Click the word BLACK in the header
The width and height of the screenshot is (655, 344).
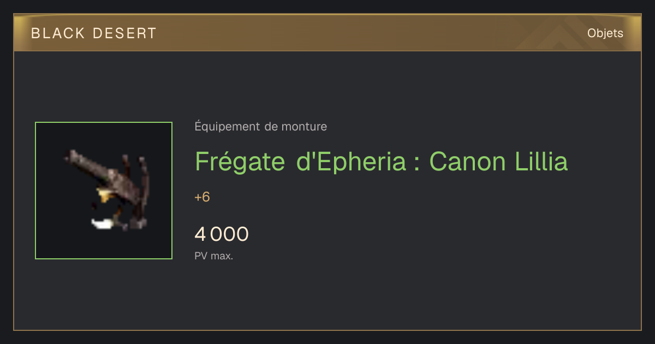point(58,33)
